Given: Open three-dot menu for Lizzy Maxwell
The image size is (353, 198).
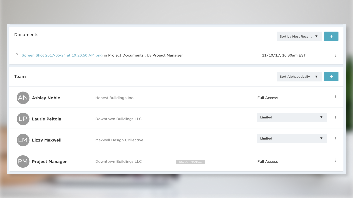Looking at the screenshot, I should pos(335,139).
